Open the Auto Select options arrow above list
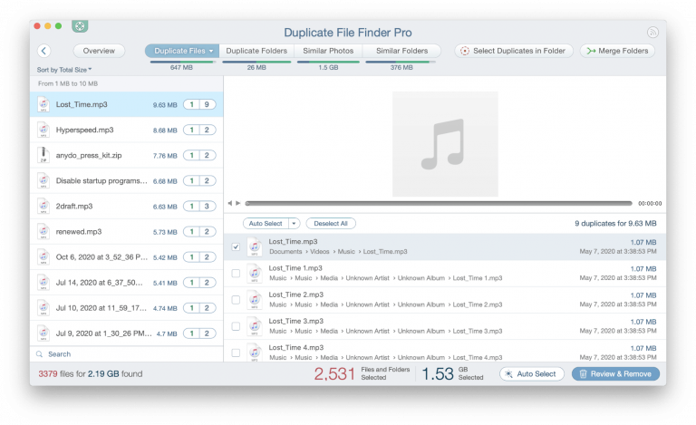This screenshot has width=696, height=425. [294, 224]
